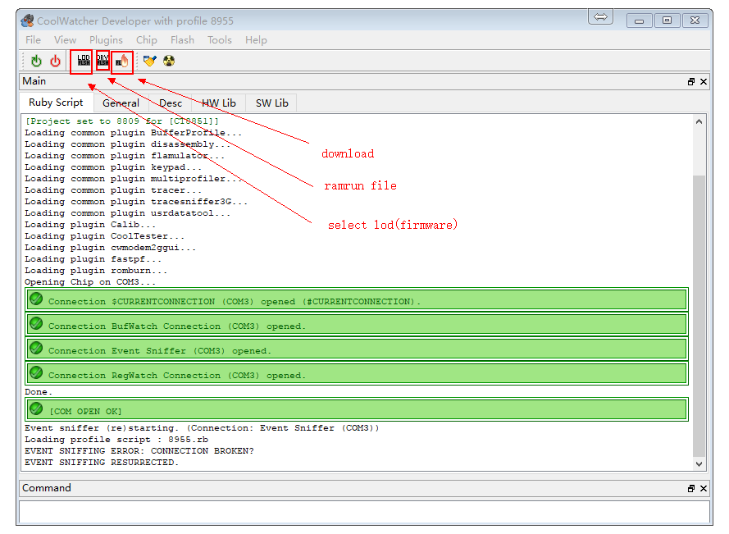Viewport: 729px width, 534px height.
Task: Switch to the General tab
Action: coord(121,103)
